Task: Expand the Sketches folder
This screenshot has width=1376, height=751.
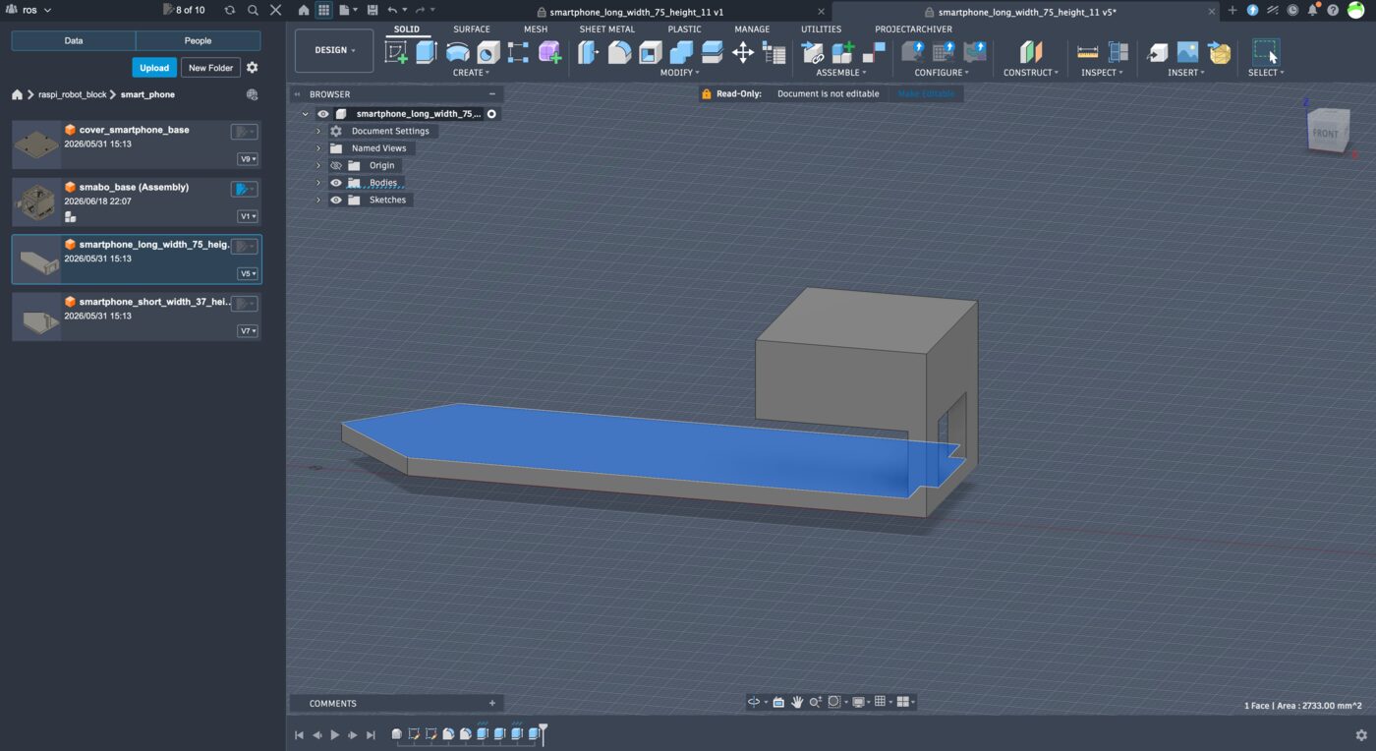Action: pyautogui.click(x=318, y=200)
